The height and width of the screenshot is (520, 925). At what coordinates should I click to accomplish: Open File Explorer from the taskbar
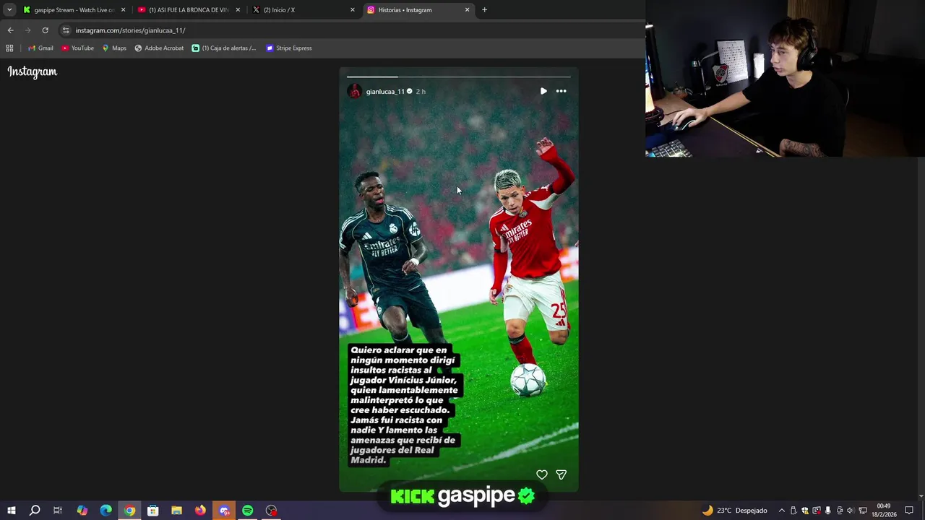pyautogui.click(x=176, y=511)
